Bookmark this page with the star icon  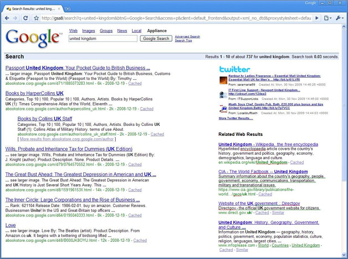pyautogui.click(x=36, y=18)
